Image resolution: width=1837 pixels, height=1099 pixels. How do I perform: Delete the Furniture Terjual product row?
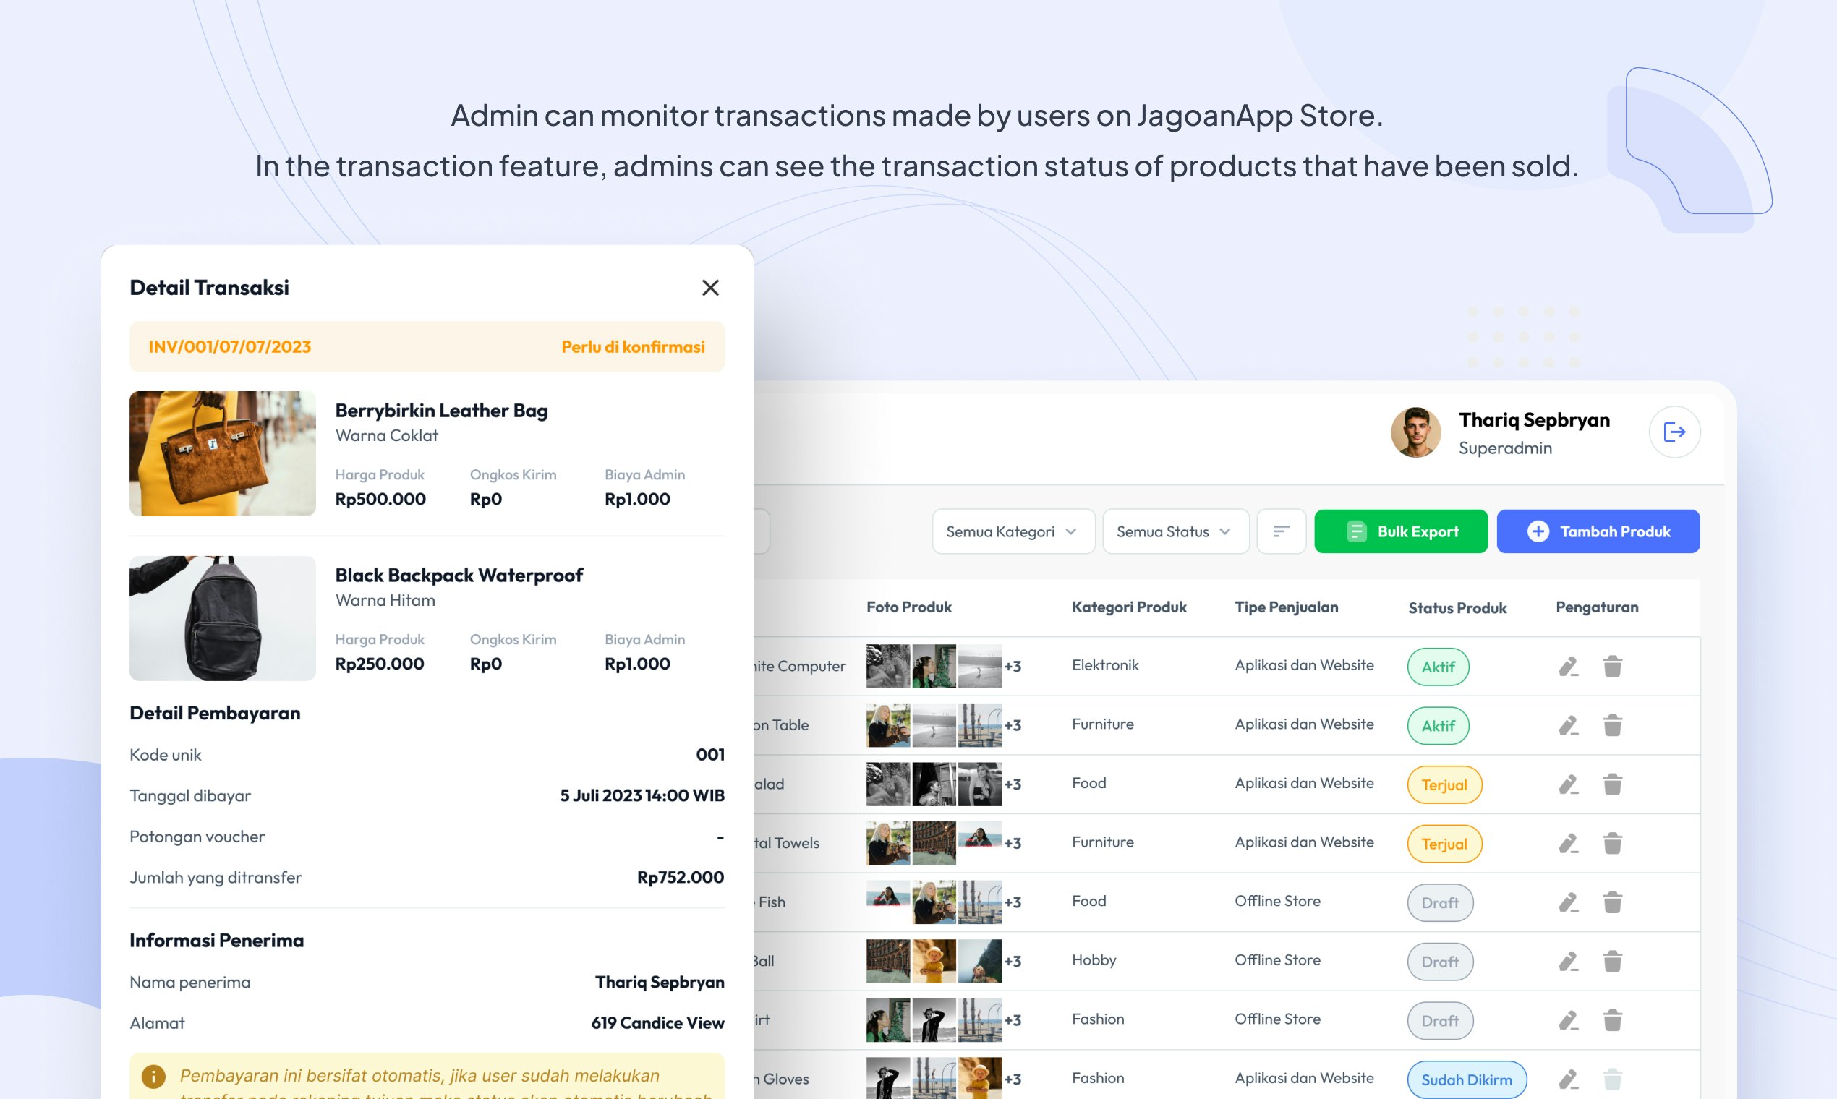coord(1613,844)
